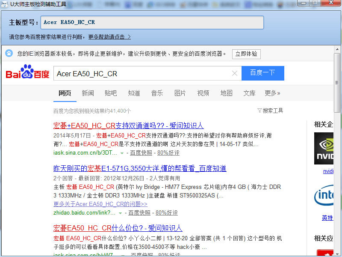Expand the 更多» category menu
This screenshot has height=257, width=342.
pos(272,93)
